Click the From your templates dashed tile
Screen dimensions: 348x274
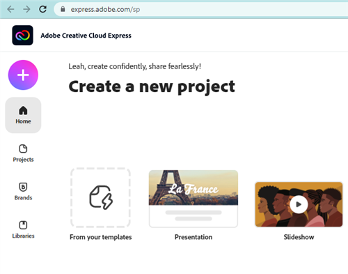[x=100, y=197]
